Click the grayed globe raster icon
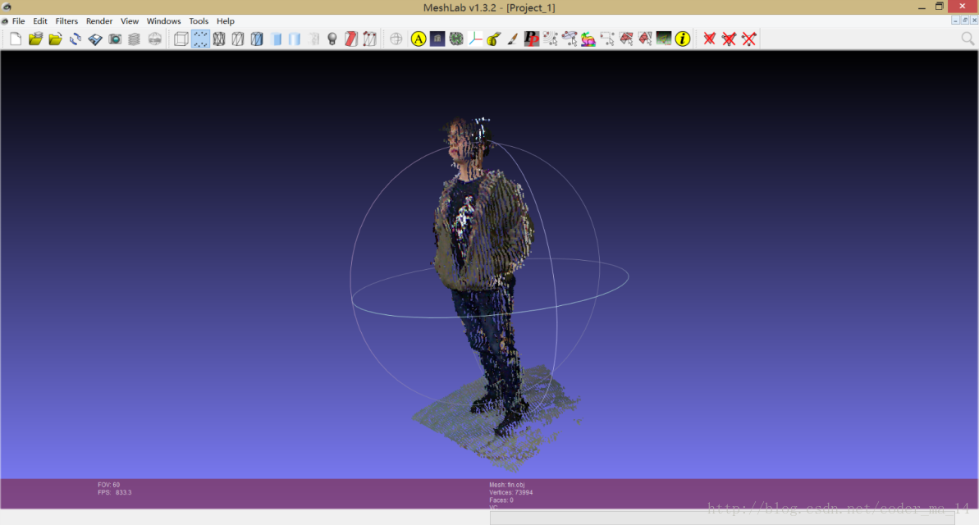The height and width of the screenshot is (525, 979). pos(154,39)
